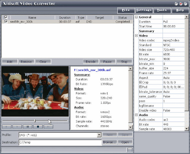This screenshot has height=154, width=190.
Task: Expand the Pad property
Action: (x=140, y=87)
